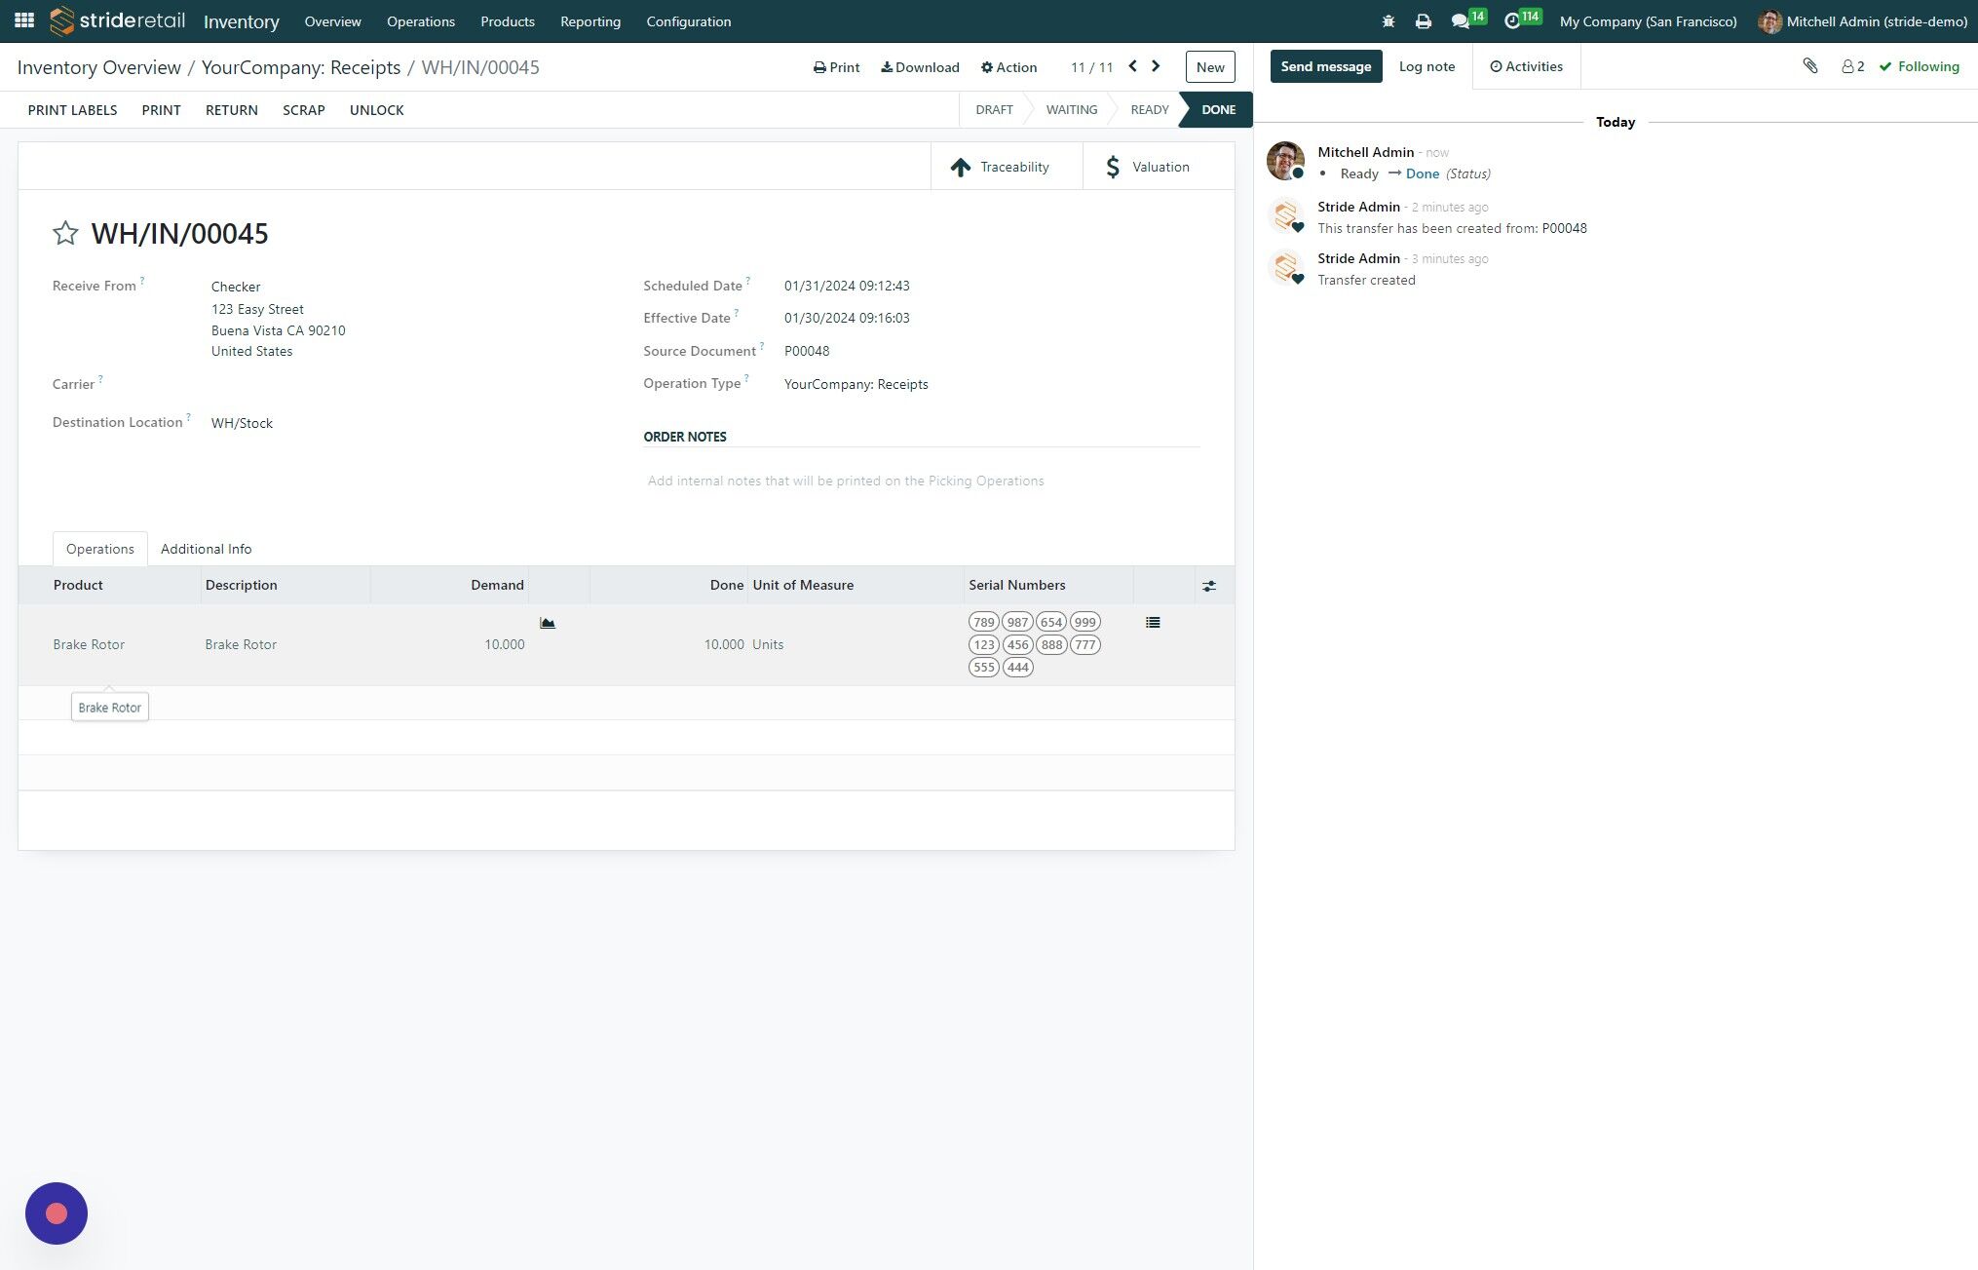Click the printer icon in top bar
Viewport: 1978px width, 1270px height.
[1424, 20]
